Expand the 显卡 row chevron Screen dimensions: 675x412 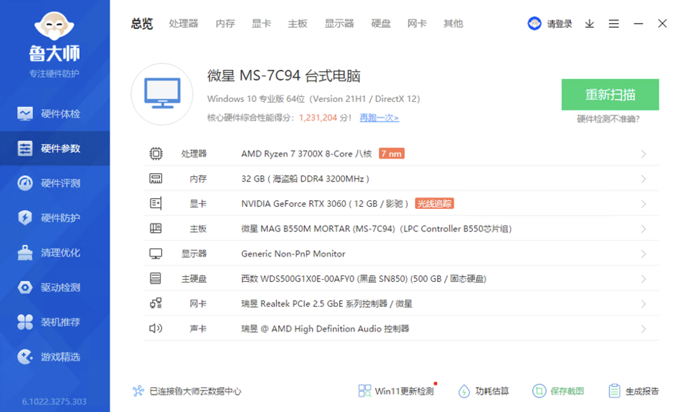pos(643,204)
